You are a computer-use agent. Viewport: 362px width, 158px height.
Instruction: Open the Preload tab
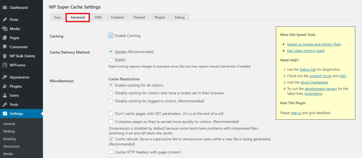pos(139,17)
